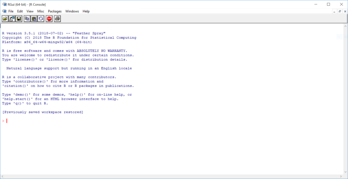Click the R icon in the menu bar
This screenshot has height=179, width=348.
pos(4,11)
